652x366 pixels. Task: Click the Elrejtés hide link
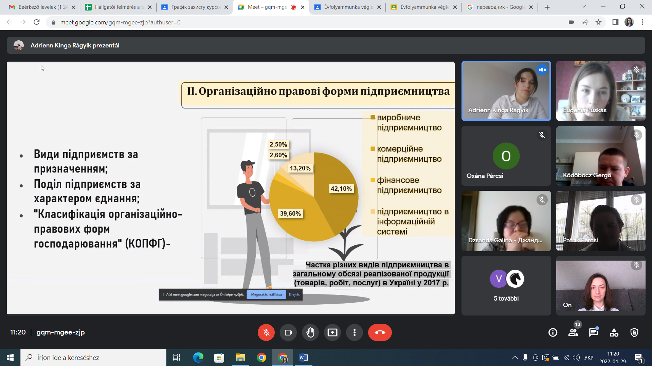[x=294, y=294]
